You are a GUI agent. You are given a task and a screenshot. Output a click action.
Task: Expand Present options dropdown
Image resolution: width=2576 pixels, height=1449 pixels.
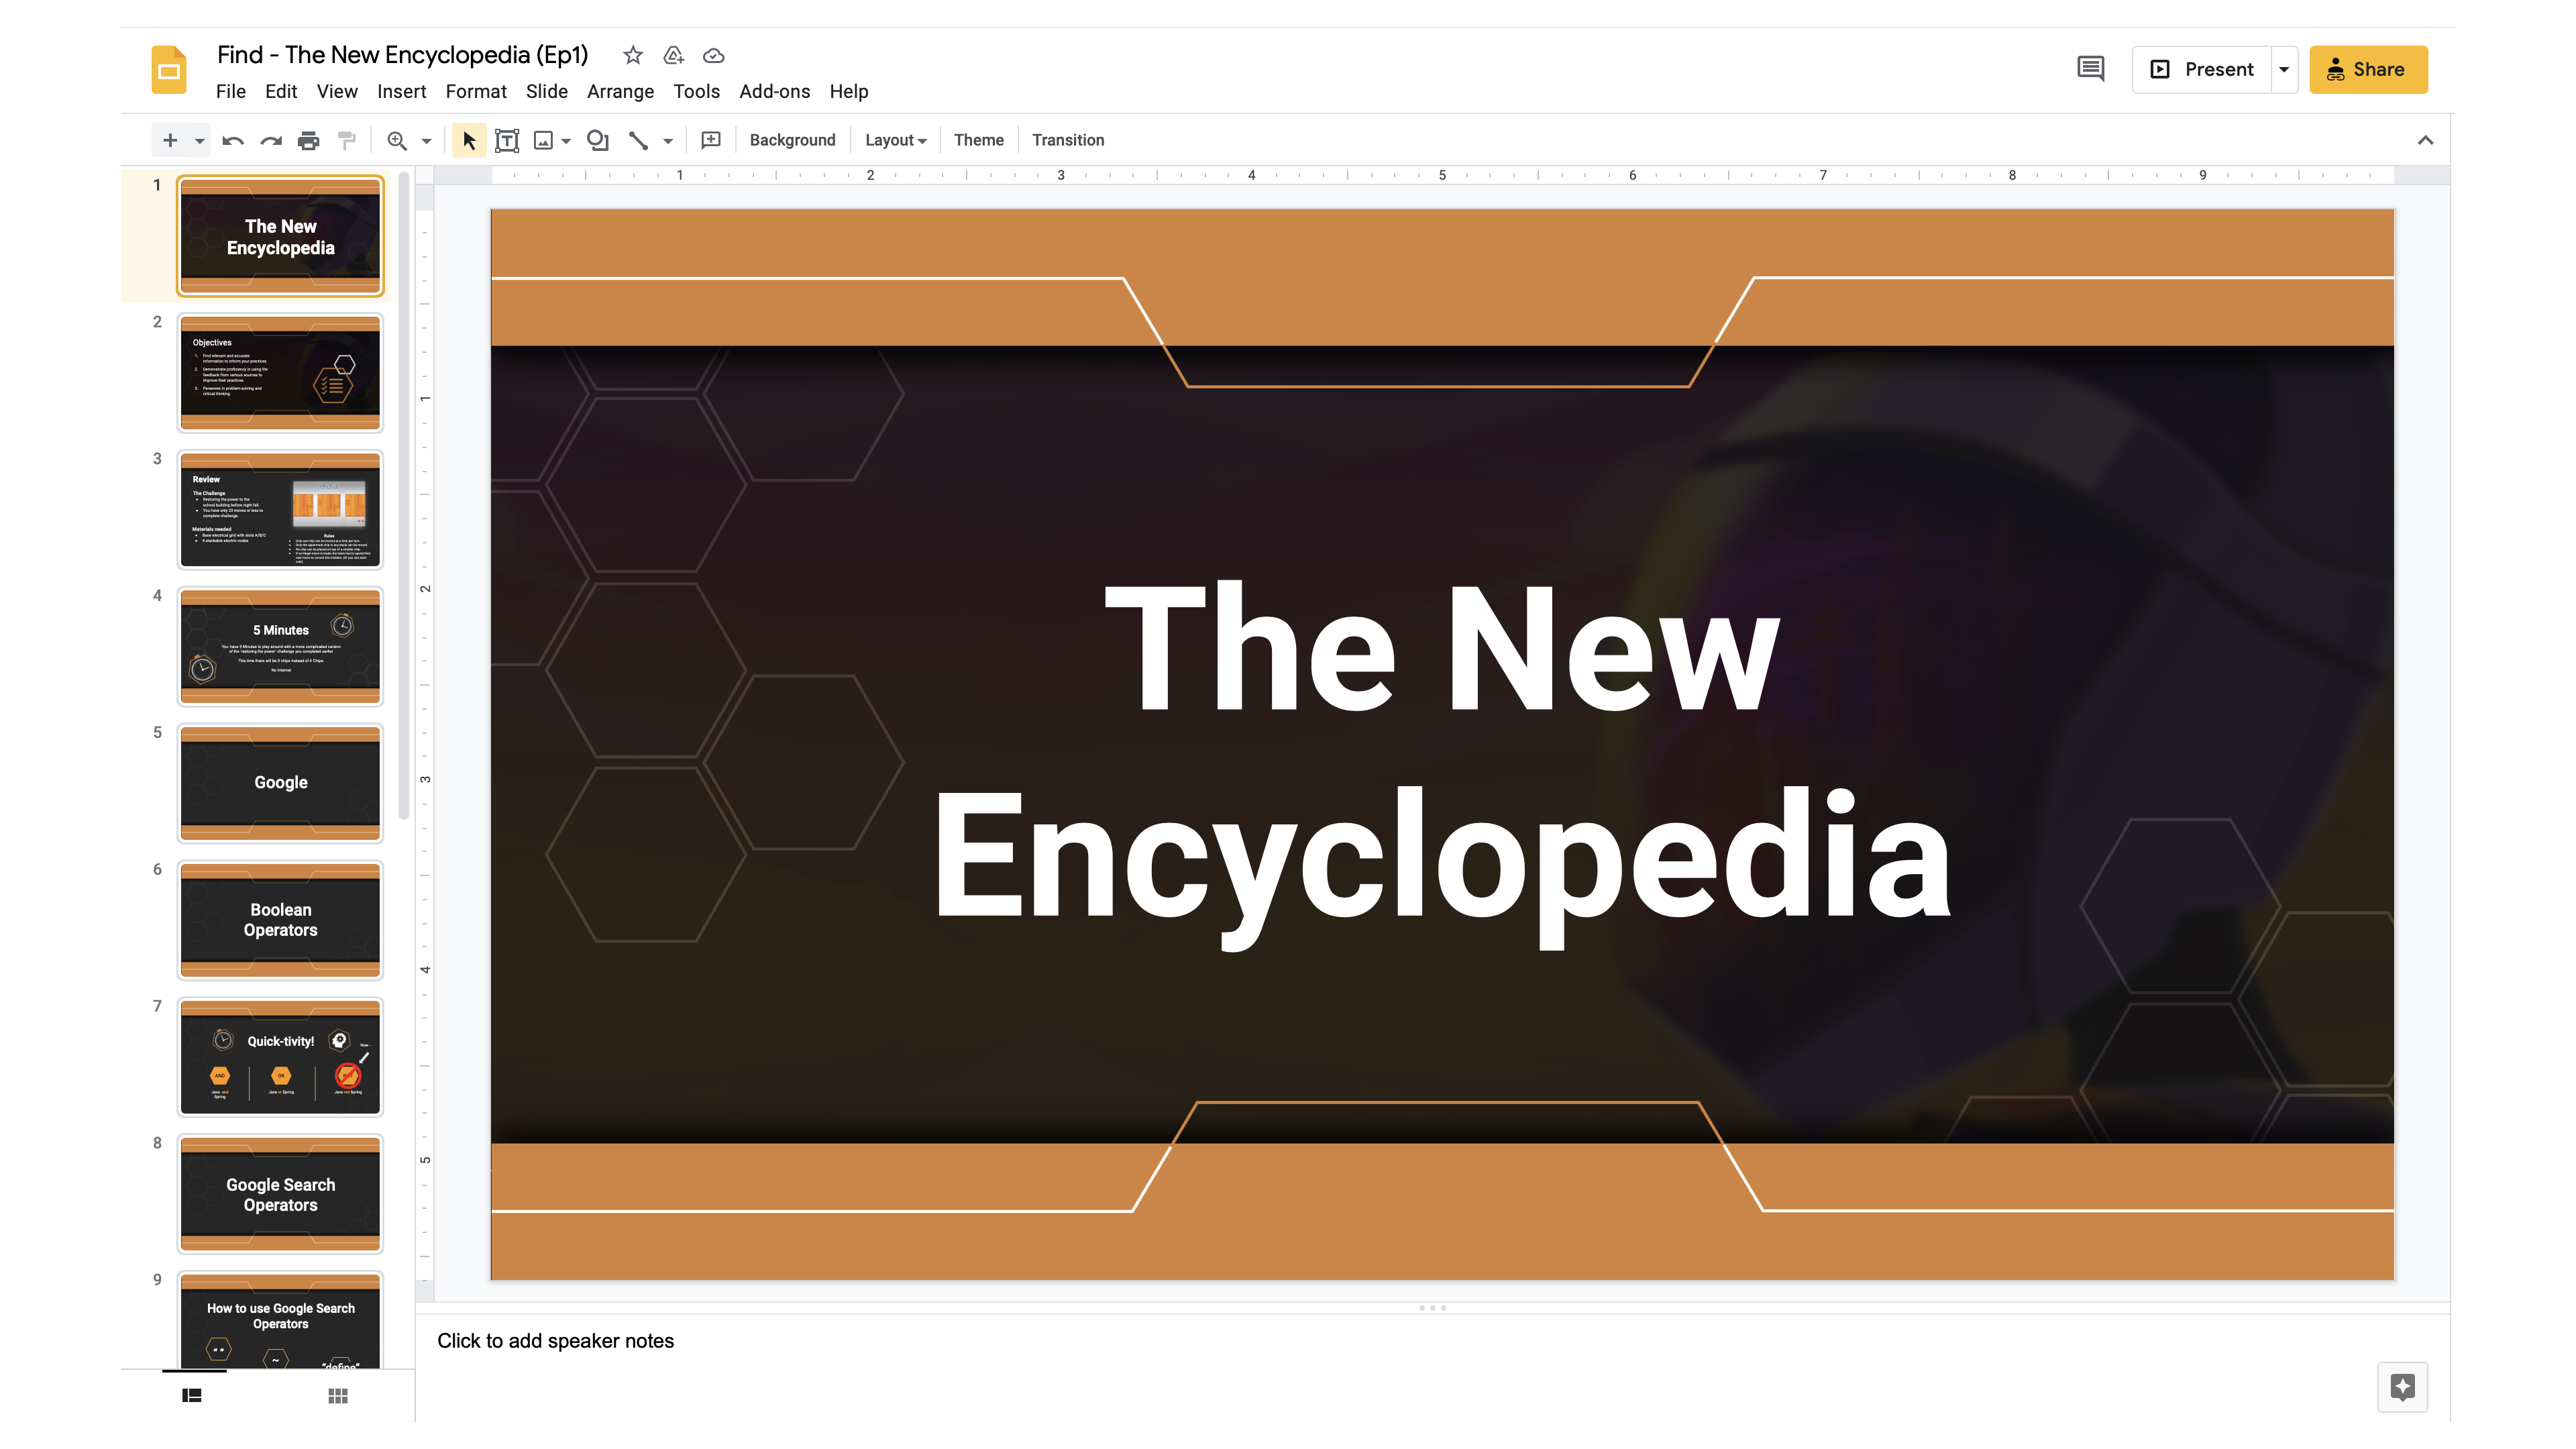[2284, 69]
